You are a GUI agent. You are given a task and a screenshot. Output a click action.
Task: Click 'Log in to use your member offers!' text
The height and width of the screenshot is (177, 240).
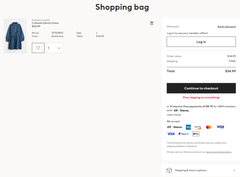(x=187, y=33)
